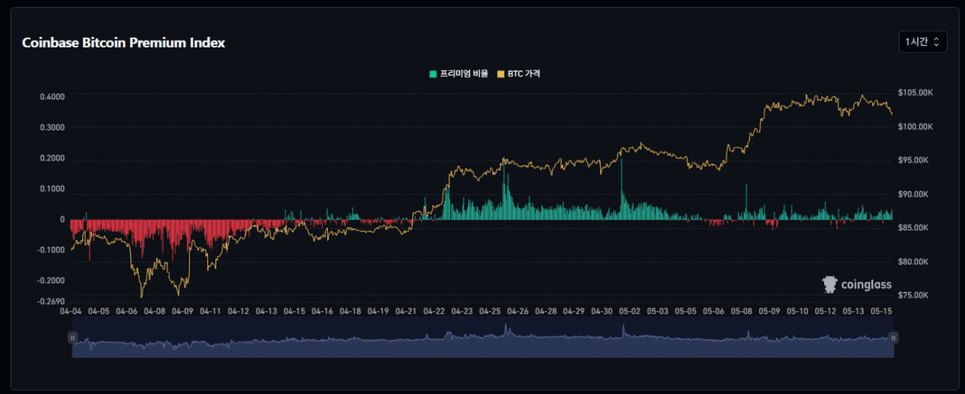Screen dimensions: 965x394
Task: Click the $100.00K price axis label
Action: click(x=915, y=127)
